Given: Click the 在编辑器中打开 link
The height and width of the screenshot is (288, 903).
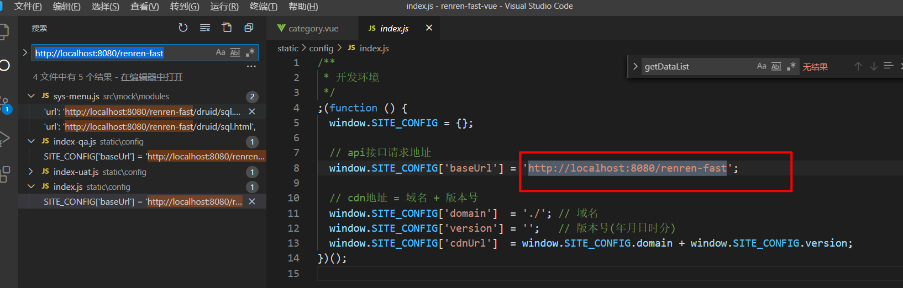Looking at the screenshot, I should tap(151, 77).
